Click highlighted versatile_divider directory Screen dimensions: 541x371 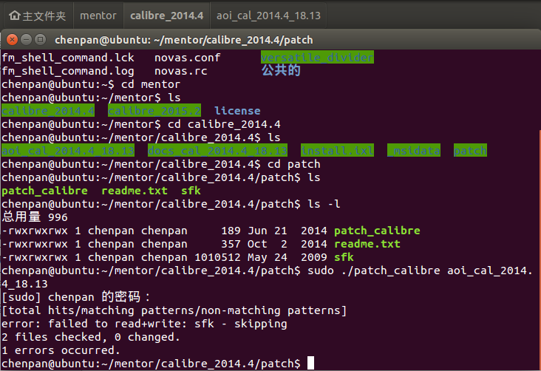(x=317, y=58)
